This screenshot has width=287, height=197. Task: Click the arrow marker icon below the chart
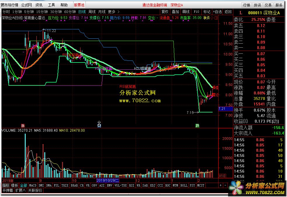[99, 124]
